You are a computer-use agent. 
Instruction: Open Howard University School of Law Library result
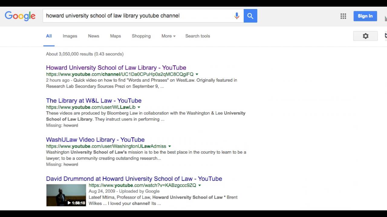coord(116,68)
